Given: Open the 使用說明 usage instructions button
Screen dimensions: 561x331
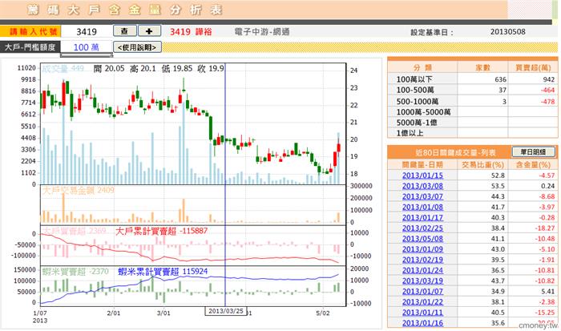Looking at the screenshot, I should pos(137,47).
